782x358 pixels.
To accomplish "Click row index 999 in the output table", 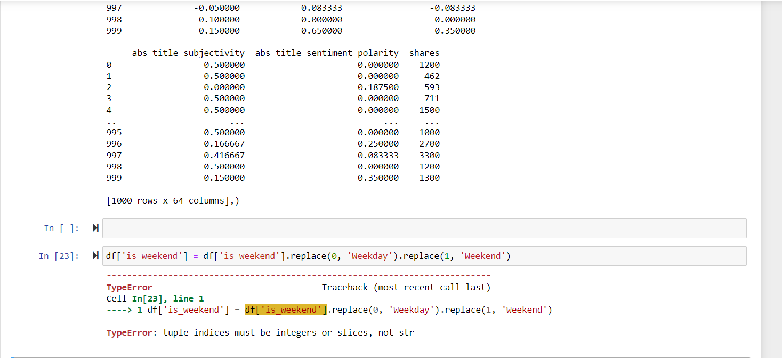I will pos(113,177).
